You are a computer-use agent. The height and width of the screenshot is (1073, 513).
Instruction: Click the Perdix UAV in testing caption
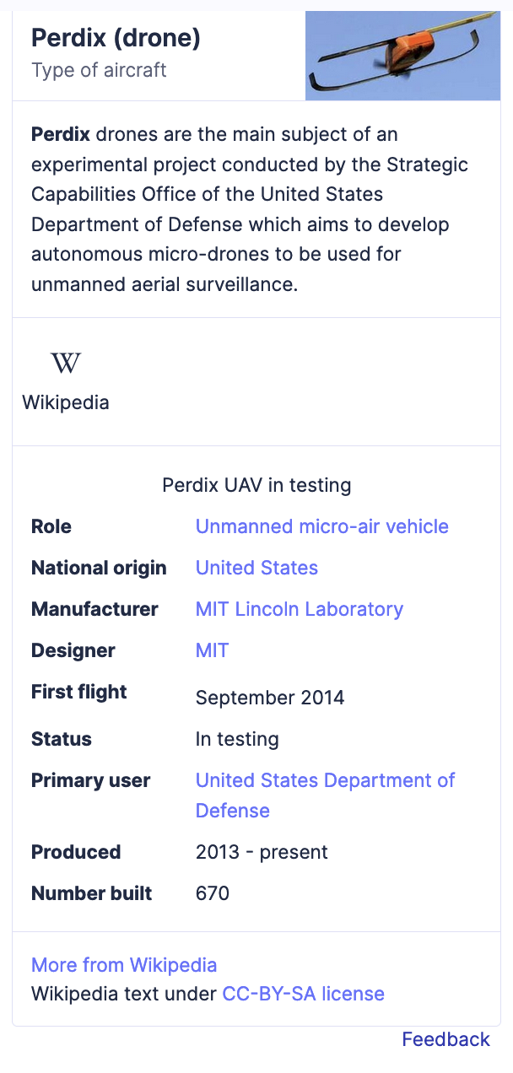256,485
